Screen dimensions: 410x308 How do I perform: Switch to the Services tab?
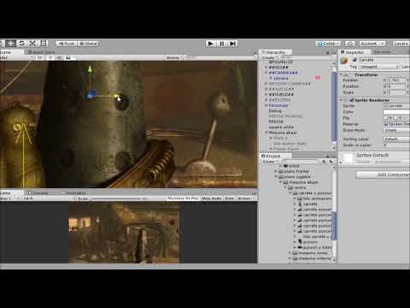[x=382, y=52]
